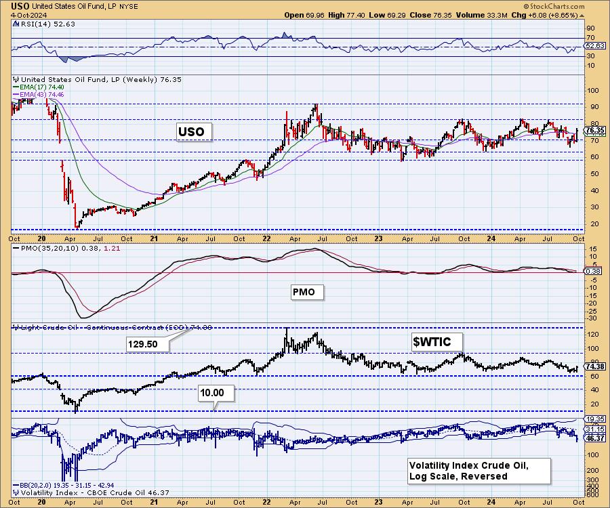This screenshot has width=610, height=508.
Task: Click the purple EMA(43) legend line
Action: [x=16, y=94]
